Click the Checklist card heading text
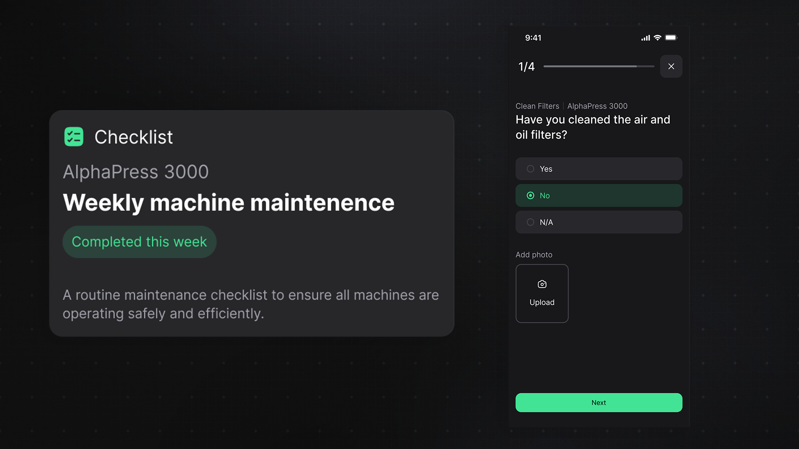The height and width of the screenshot is (449, 799). point(134,137)
